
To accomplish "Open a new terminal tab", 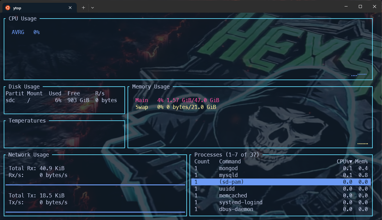I will click(83, 8).
